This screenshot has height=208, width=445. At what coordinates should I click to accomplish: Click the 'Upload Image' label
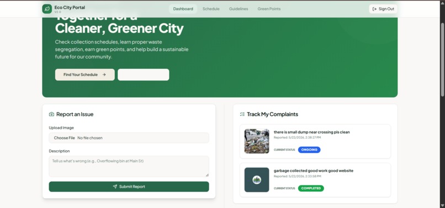coord(61,128)
